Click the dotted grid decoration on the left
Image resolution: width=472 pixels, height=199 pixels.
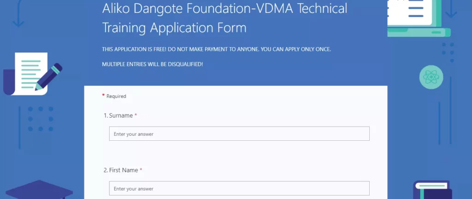pos(41,119)
